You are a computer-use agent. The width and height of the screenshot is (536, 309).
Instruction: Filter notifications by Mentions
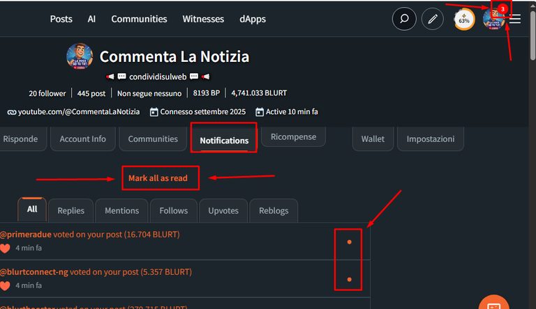(x=121, y=211)
